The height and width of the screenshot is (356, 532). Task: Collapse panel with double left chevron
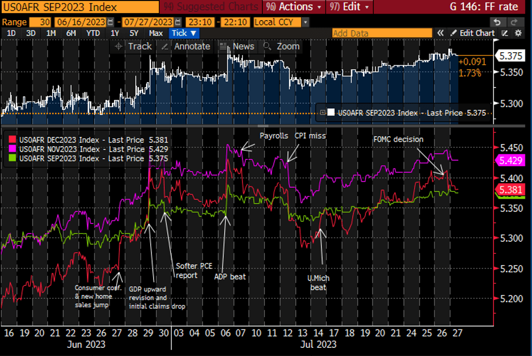coord(441,33)
